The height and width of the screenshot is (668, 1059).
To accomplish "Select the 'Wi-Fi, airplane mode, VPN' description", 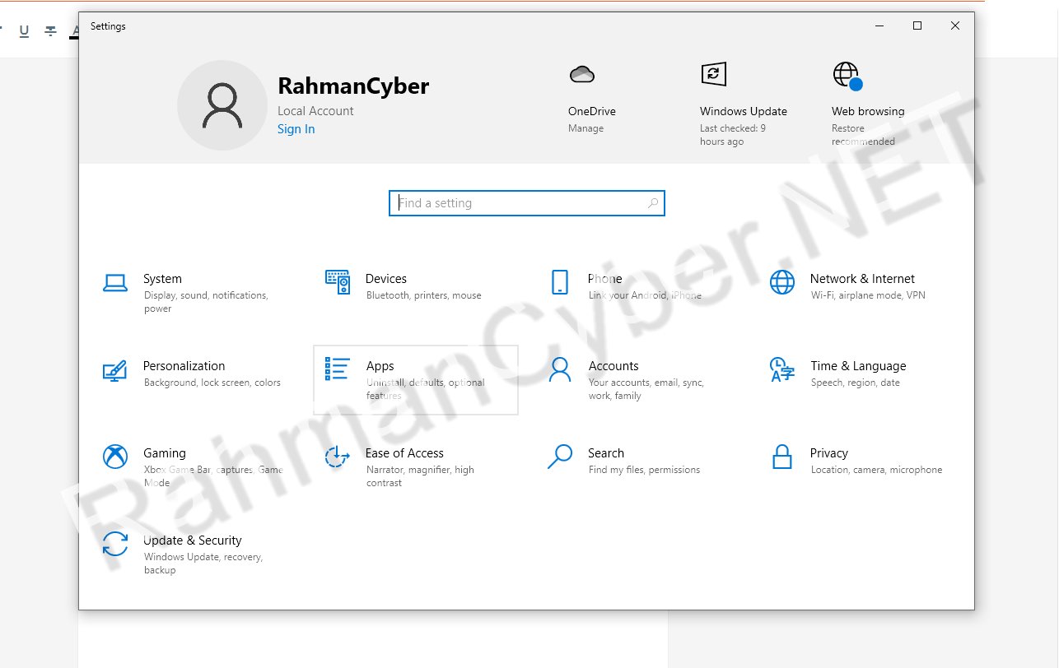I will point(868,295).
